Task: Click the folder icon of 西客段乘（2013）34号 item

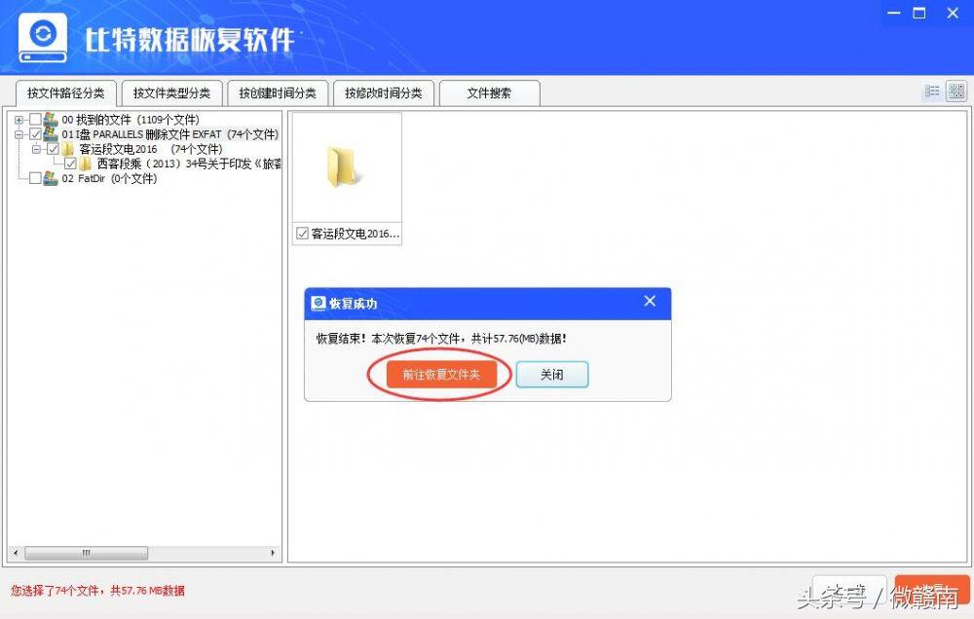Action: point(86,163)
